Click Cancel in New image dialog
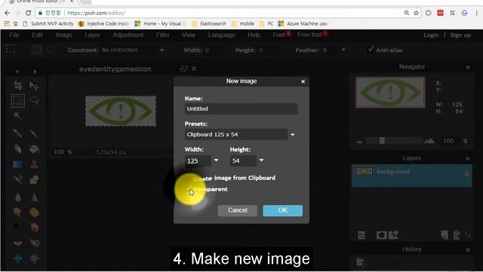The image size is (483, 272). [x=238, y=210]
